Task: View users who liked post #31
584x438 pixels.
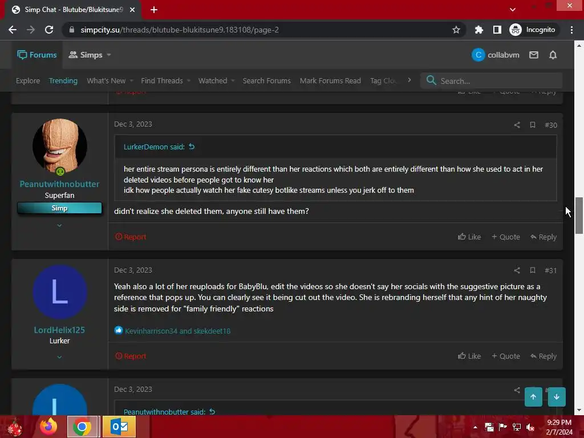Action: (x=178, y=331)
